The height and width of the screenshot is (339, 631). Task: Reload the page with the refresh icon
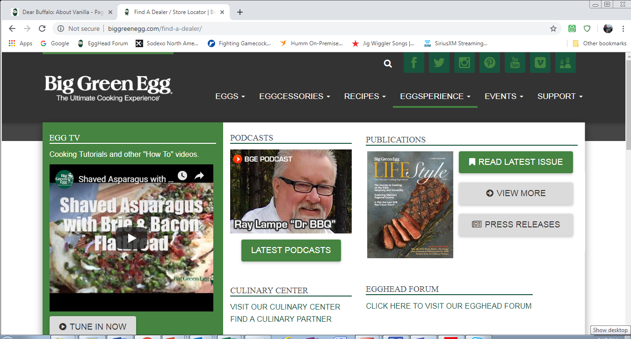pyautogui.click(x=42, y=28)
